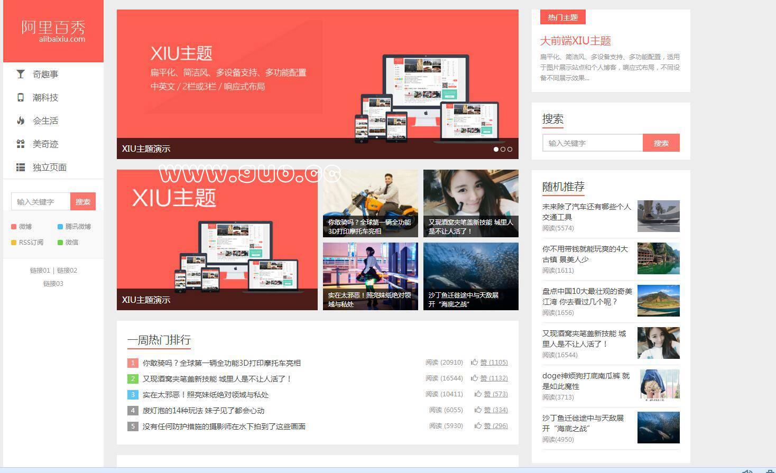Select the first carousel slide dot
776x473 pixels.
click(496, 149)
